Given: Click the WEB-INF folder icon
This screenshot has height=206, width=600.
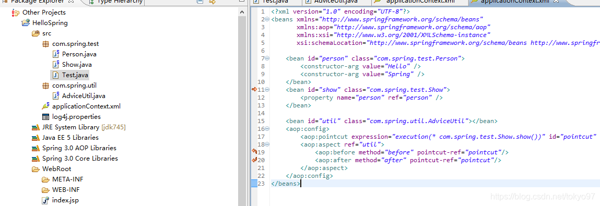Looking at the screenshot, I should click(x=45, y=189).
